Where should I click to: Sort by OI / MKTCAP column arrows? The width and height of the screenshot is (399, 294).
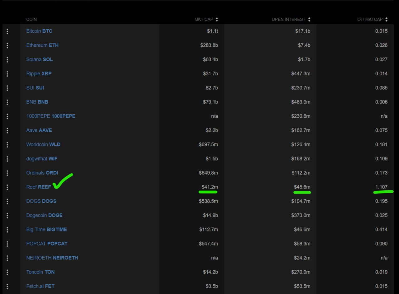(387, 19)
